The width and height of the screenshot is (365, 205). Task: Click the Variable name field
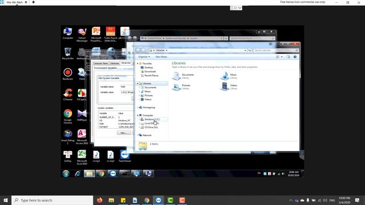point(127,87)
